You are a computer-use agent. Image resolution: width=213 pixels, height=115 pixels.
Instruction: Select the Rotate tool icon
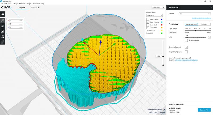(3, 32)
